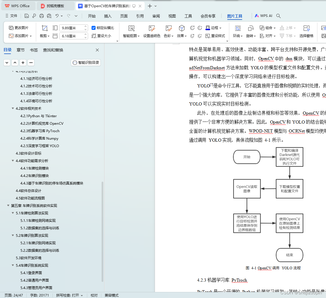Decrease picture contrast icon
The height and width of the screenshot is (298, 326).
tap(200, 28)
